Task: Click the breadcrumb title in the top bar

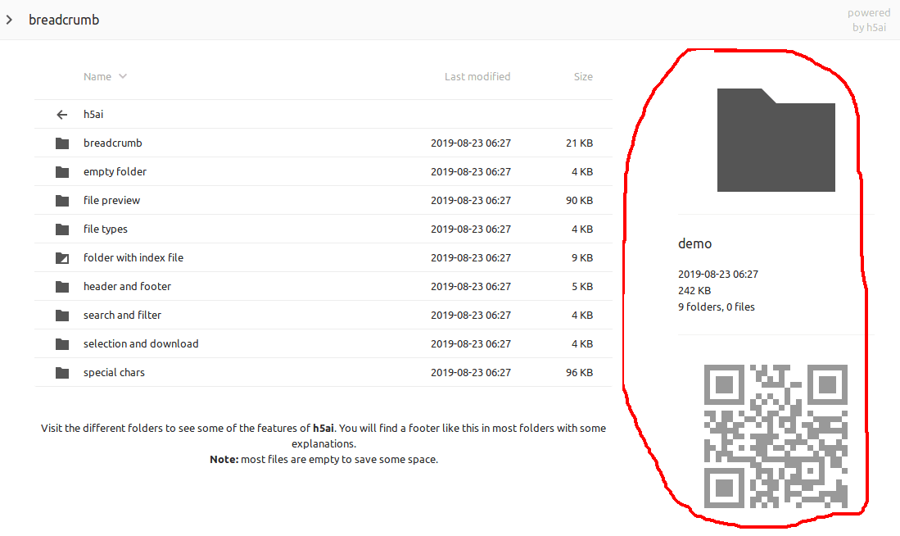Action: point(64,20)
